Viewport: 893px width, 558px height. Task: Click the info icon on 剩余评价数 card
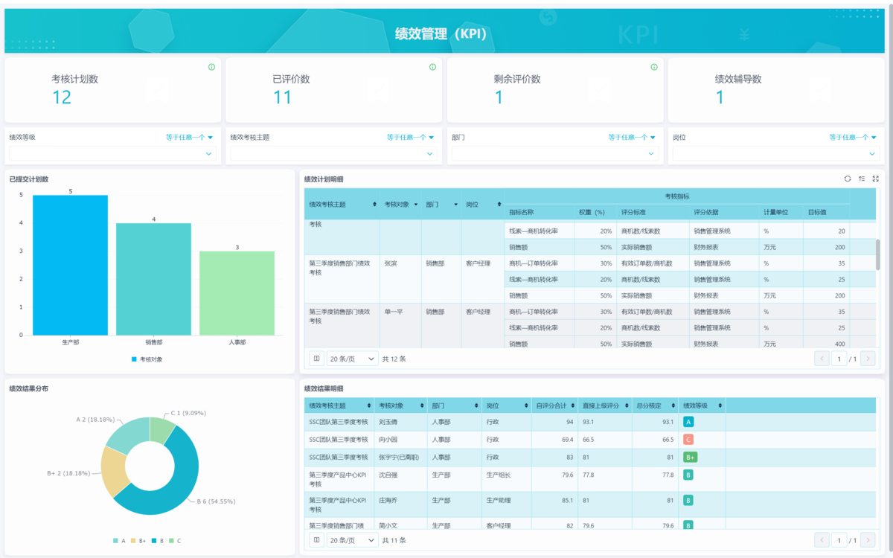(x=654, y=67)
